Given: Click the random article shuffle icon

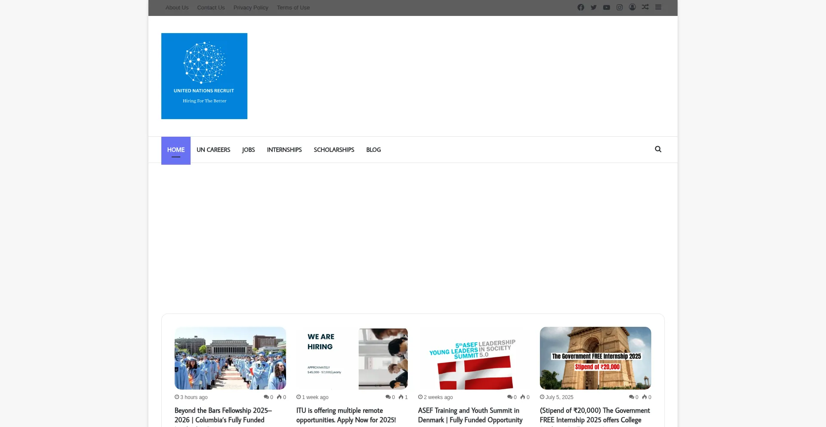Looking at the screenshot, I should click(x=645, y=7).
